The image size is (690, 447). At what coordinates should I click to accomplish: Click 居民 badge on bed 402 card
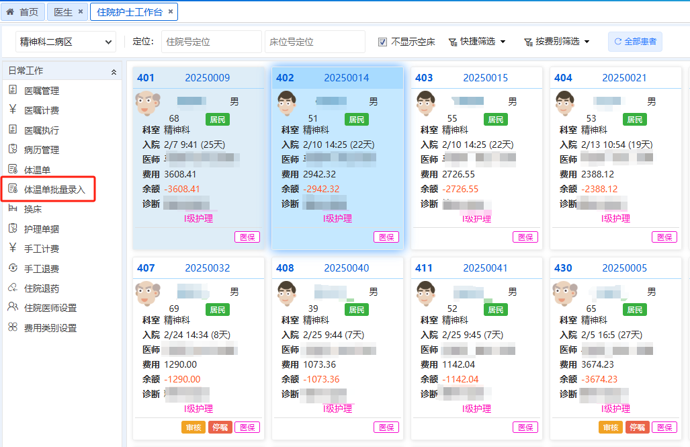click(357, 120)
